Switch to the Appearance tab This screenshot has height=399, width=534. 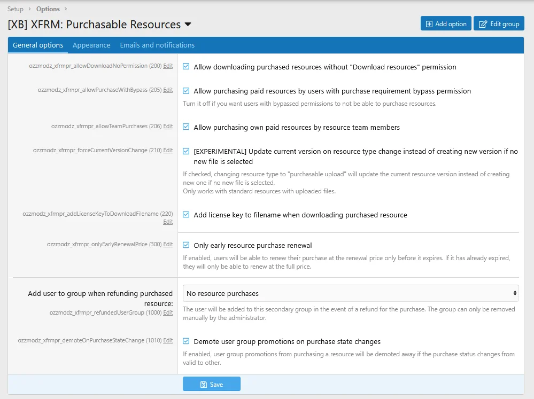pos(91,45)
